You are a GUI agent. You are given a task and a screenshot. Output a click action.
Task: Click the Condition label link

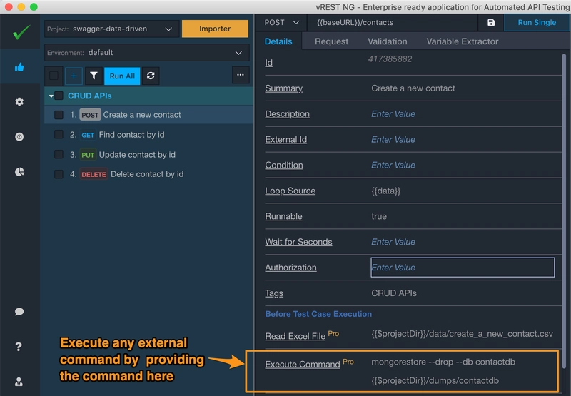(284, 166)
